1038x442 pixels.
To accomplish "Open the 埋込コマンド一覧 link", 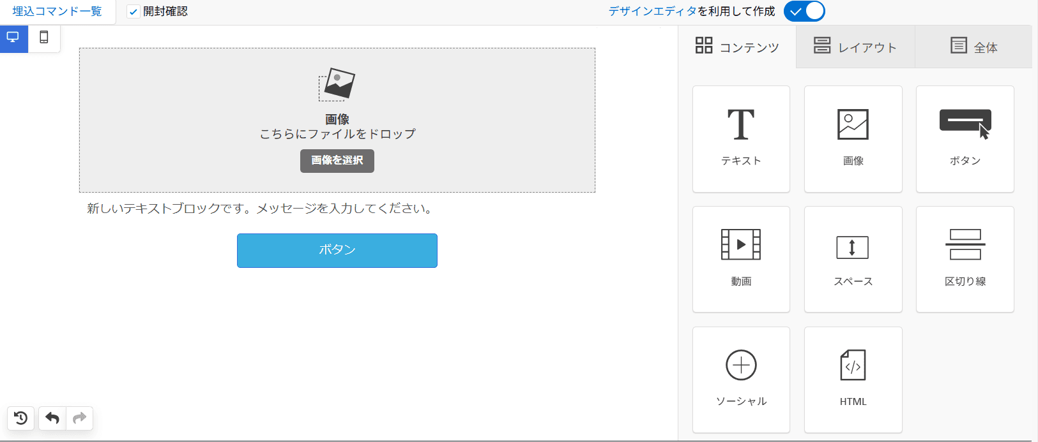I will click(57, 11).
